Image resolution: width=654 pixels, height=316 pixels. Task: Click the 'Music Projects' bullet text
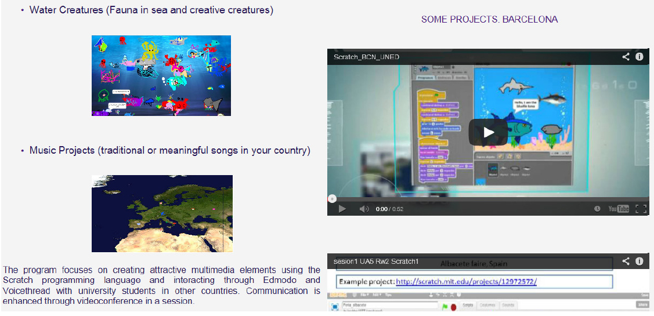170,151
